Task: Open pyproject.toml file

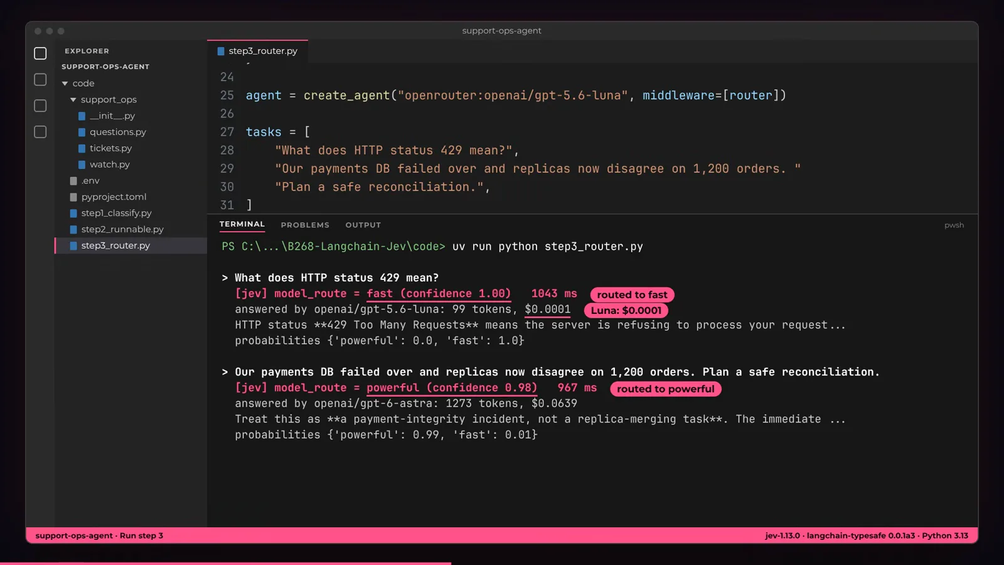Action: tap(114, 197)
